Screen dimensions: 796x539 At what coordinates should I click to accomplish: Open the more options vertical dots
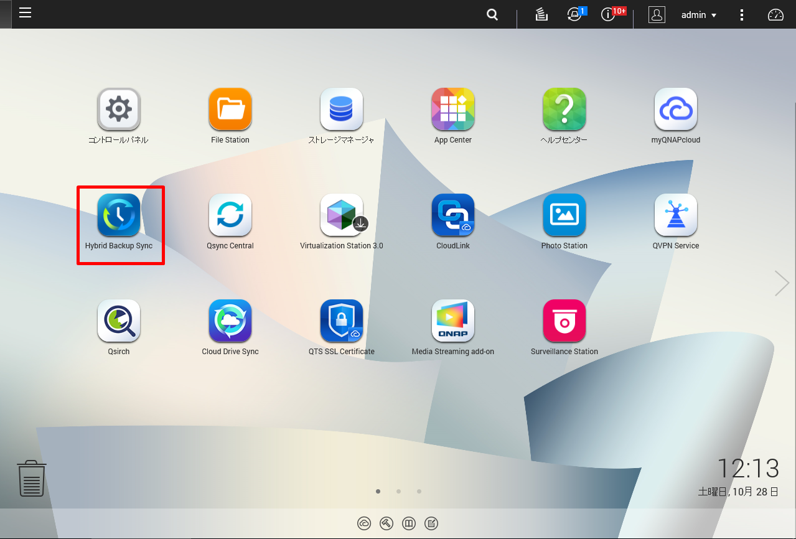(x=742, y=15)
